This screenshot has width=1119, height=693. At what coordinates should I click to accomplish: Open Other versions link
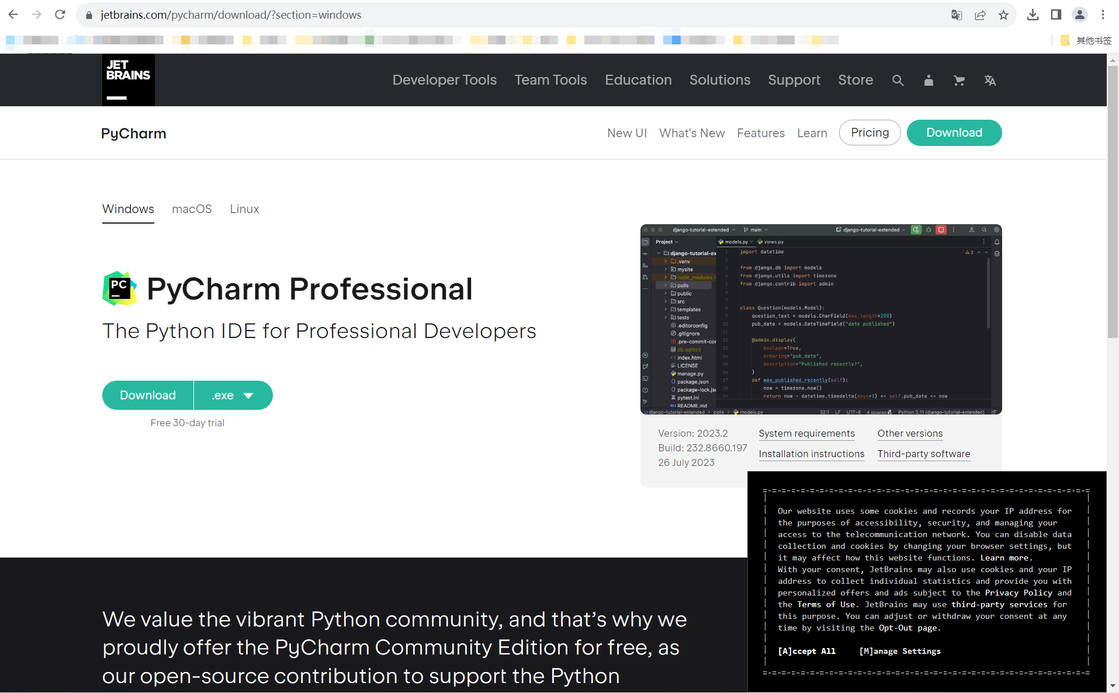pyautogui.click(x=910, y=433)
